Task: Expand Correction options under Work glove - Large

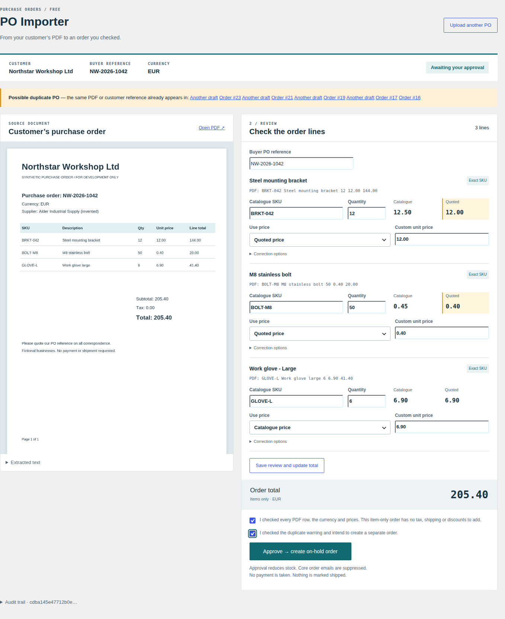Action: click(268, 442)
